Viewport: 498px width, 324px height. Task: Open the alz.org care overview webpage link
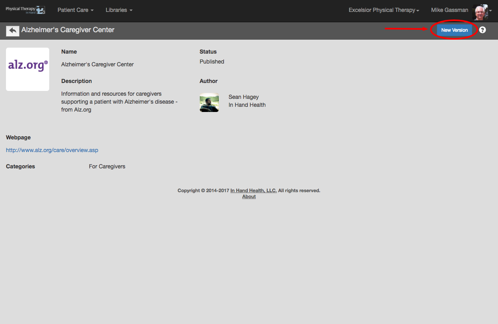click(x=52, y=150)
